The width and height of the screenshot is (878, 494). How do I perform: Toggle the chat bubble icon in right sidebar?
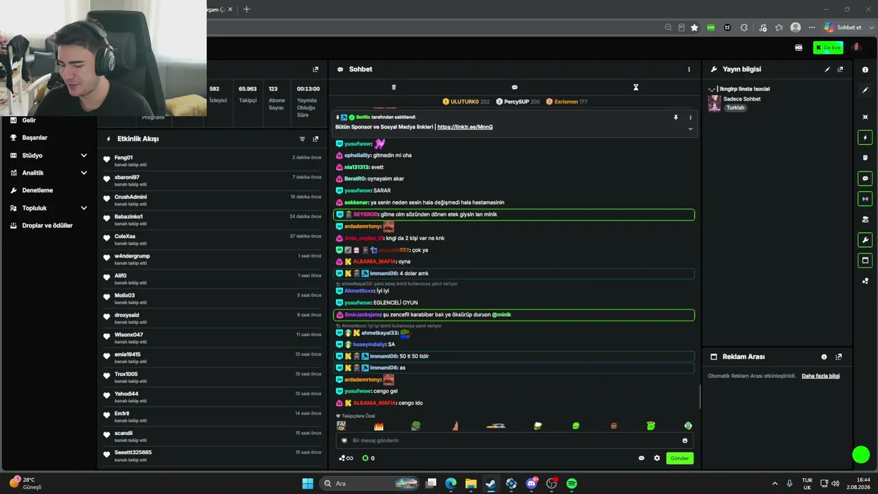pyautogui.click(x=865, y=178)
